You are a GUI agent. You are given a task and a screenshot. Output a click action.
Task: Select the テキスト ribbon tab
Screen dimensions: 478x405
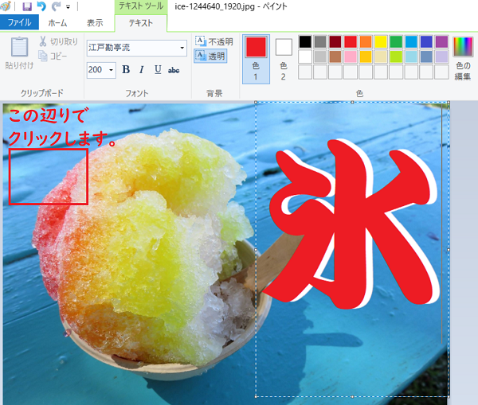point(140,23)
